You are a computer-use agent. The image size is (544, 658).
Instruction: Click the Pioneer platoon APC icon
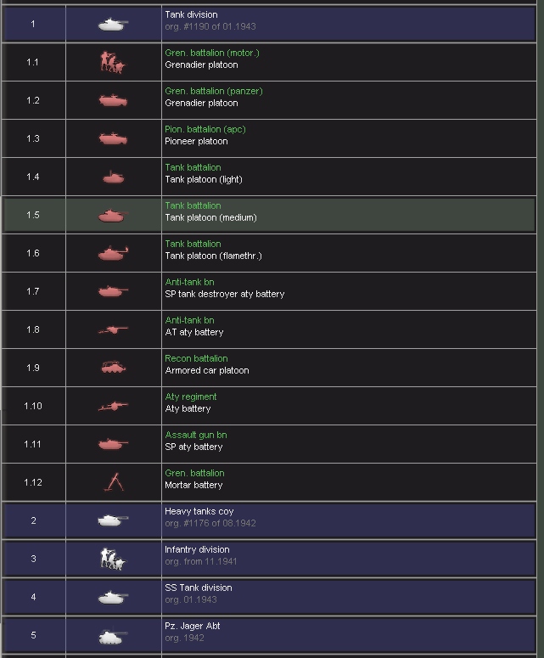coord(113,138)
